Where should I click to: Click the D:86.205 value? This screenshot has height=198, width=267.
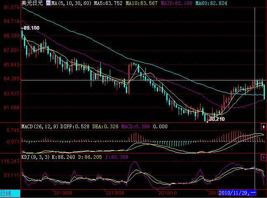tap(90, 157)
